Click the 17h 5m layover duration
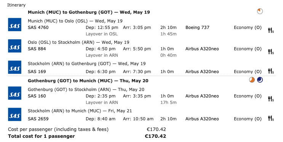Screen dimensions: 283x142 click(168, 102)
